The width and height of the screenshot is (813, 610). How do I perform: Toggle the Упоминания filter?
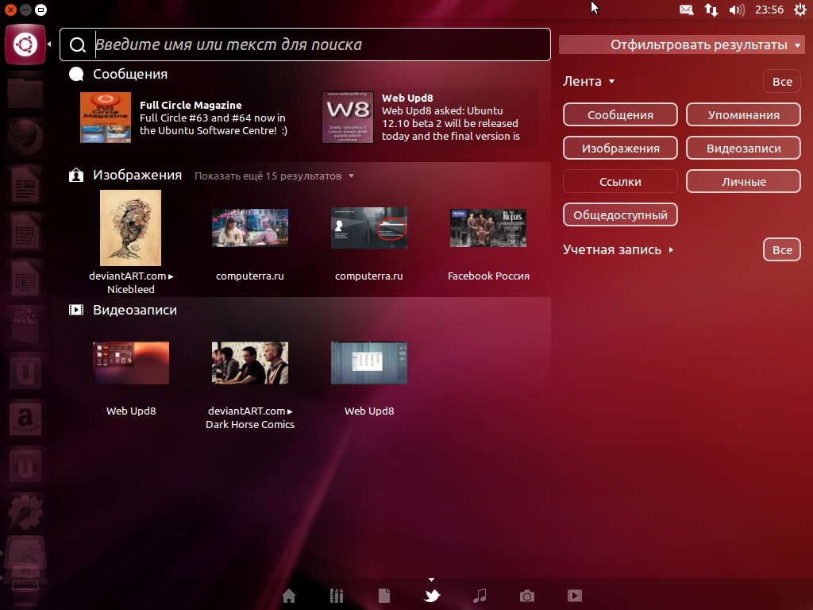(x=743, y=114)
